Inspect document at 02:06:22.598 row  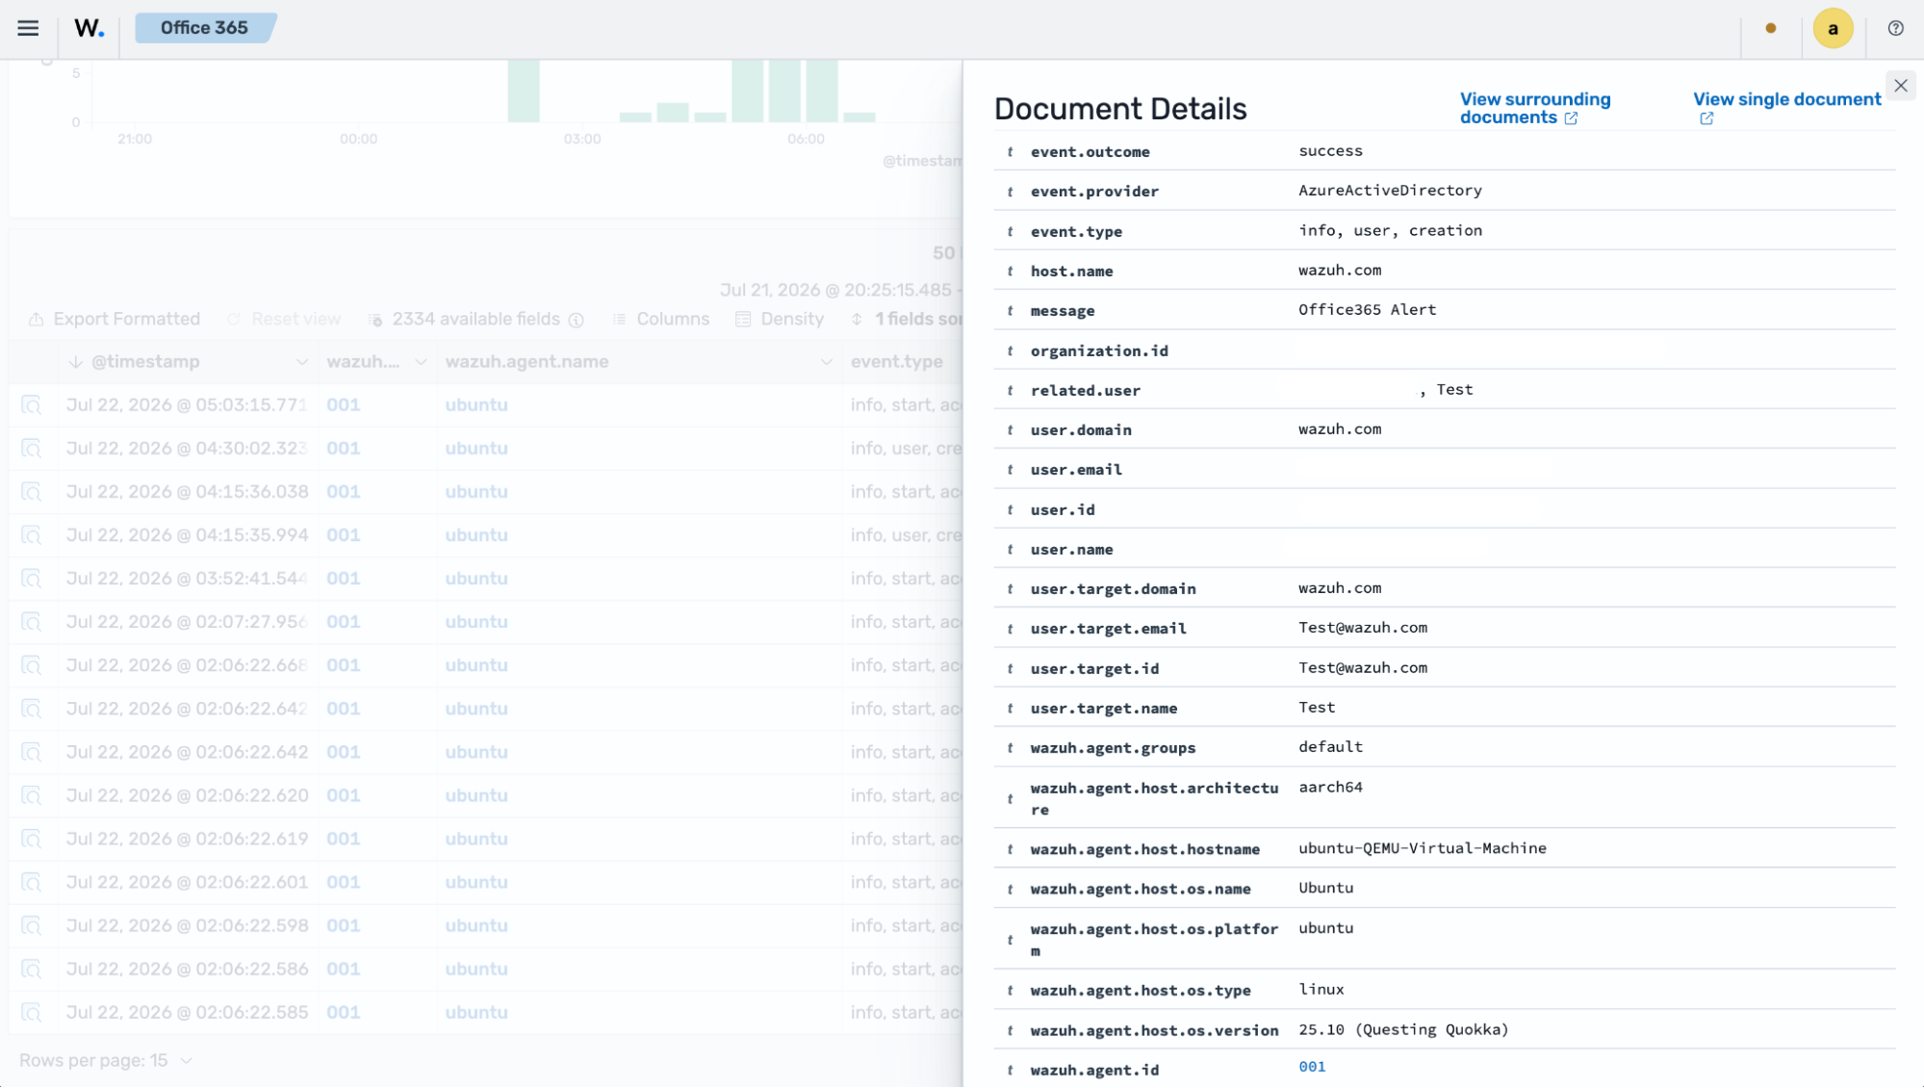point(32,925)
